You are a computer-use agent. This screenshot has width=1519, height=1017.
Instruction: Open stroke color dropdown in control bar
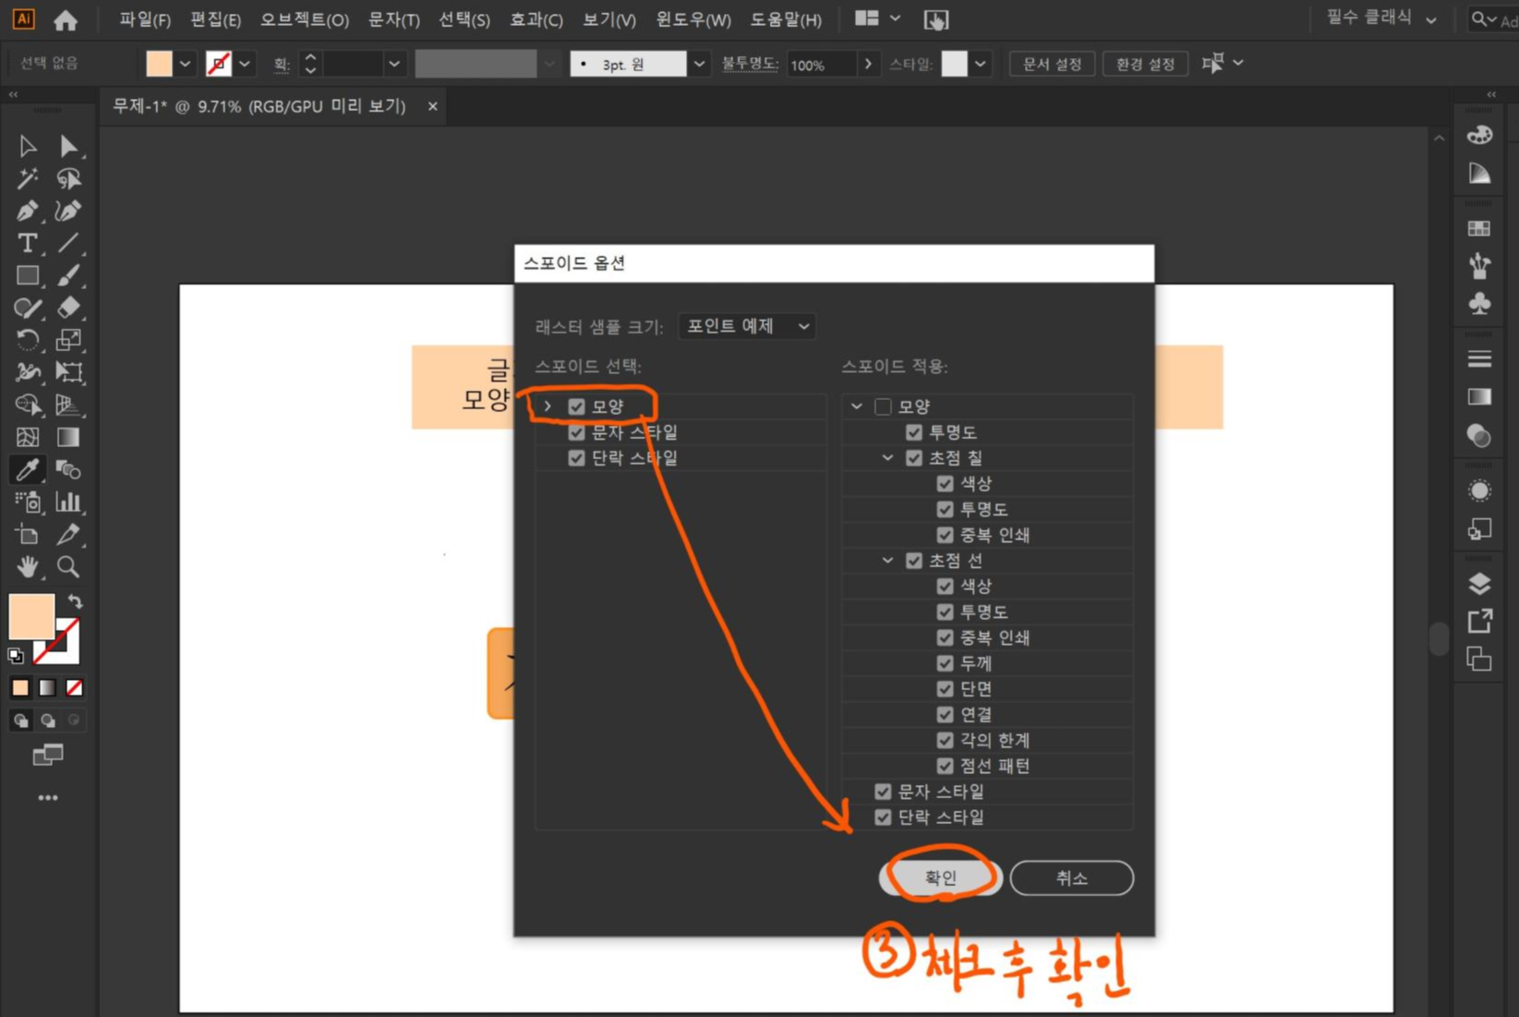pyautogui.click(x=244, y=64)
